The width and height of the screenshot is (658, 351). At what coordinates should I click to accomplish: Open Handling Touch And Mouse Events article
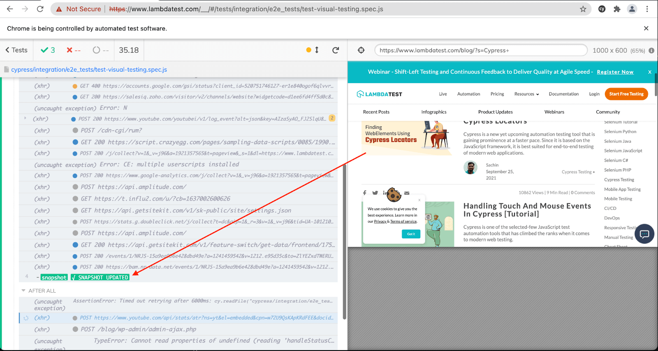point(527,210)
